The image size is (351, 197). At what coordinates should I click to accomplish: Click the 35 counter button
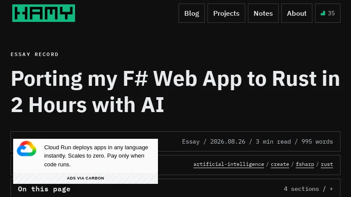click(328, 13)
